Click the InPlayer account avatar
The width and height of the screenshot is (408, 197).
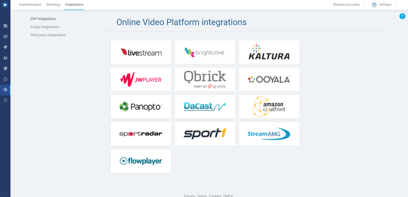[374, 5]
